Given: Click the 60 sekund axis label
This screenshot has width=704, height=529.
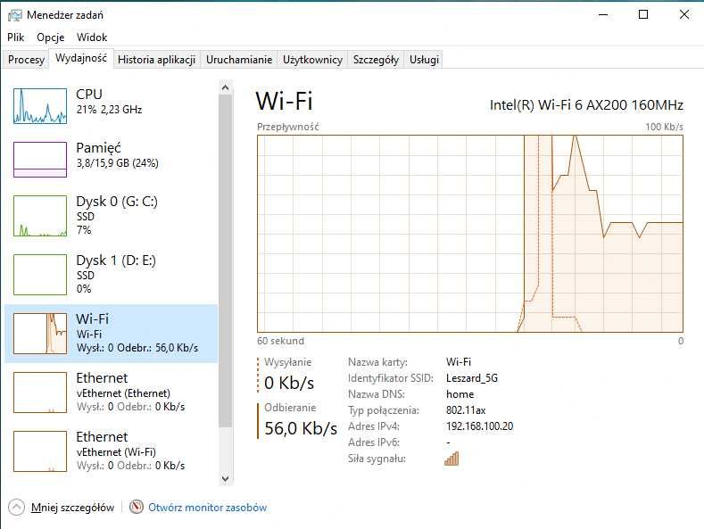Looking at the screenshot, I should [280, 341].
